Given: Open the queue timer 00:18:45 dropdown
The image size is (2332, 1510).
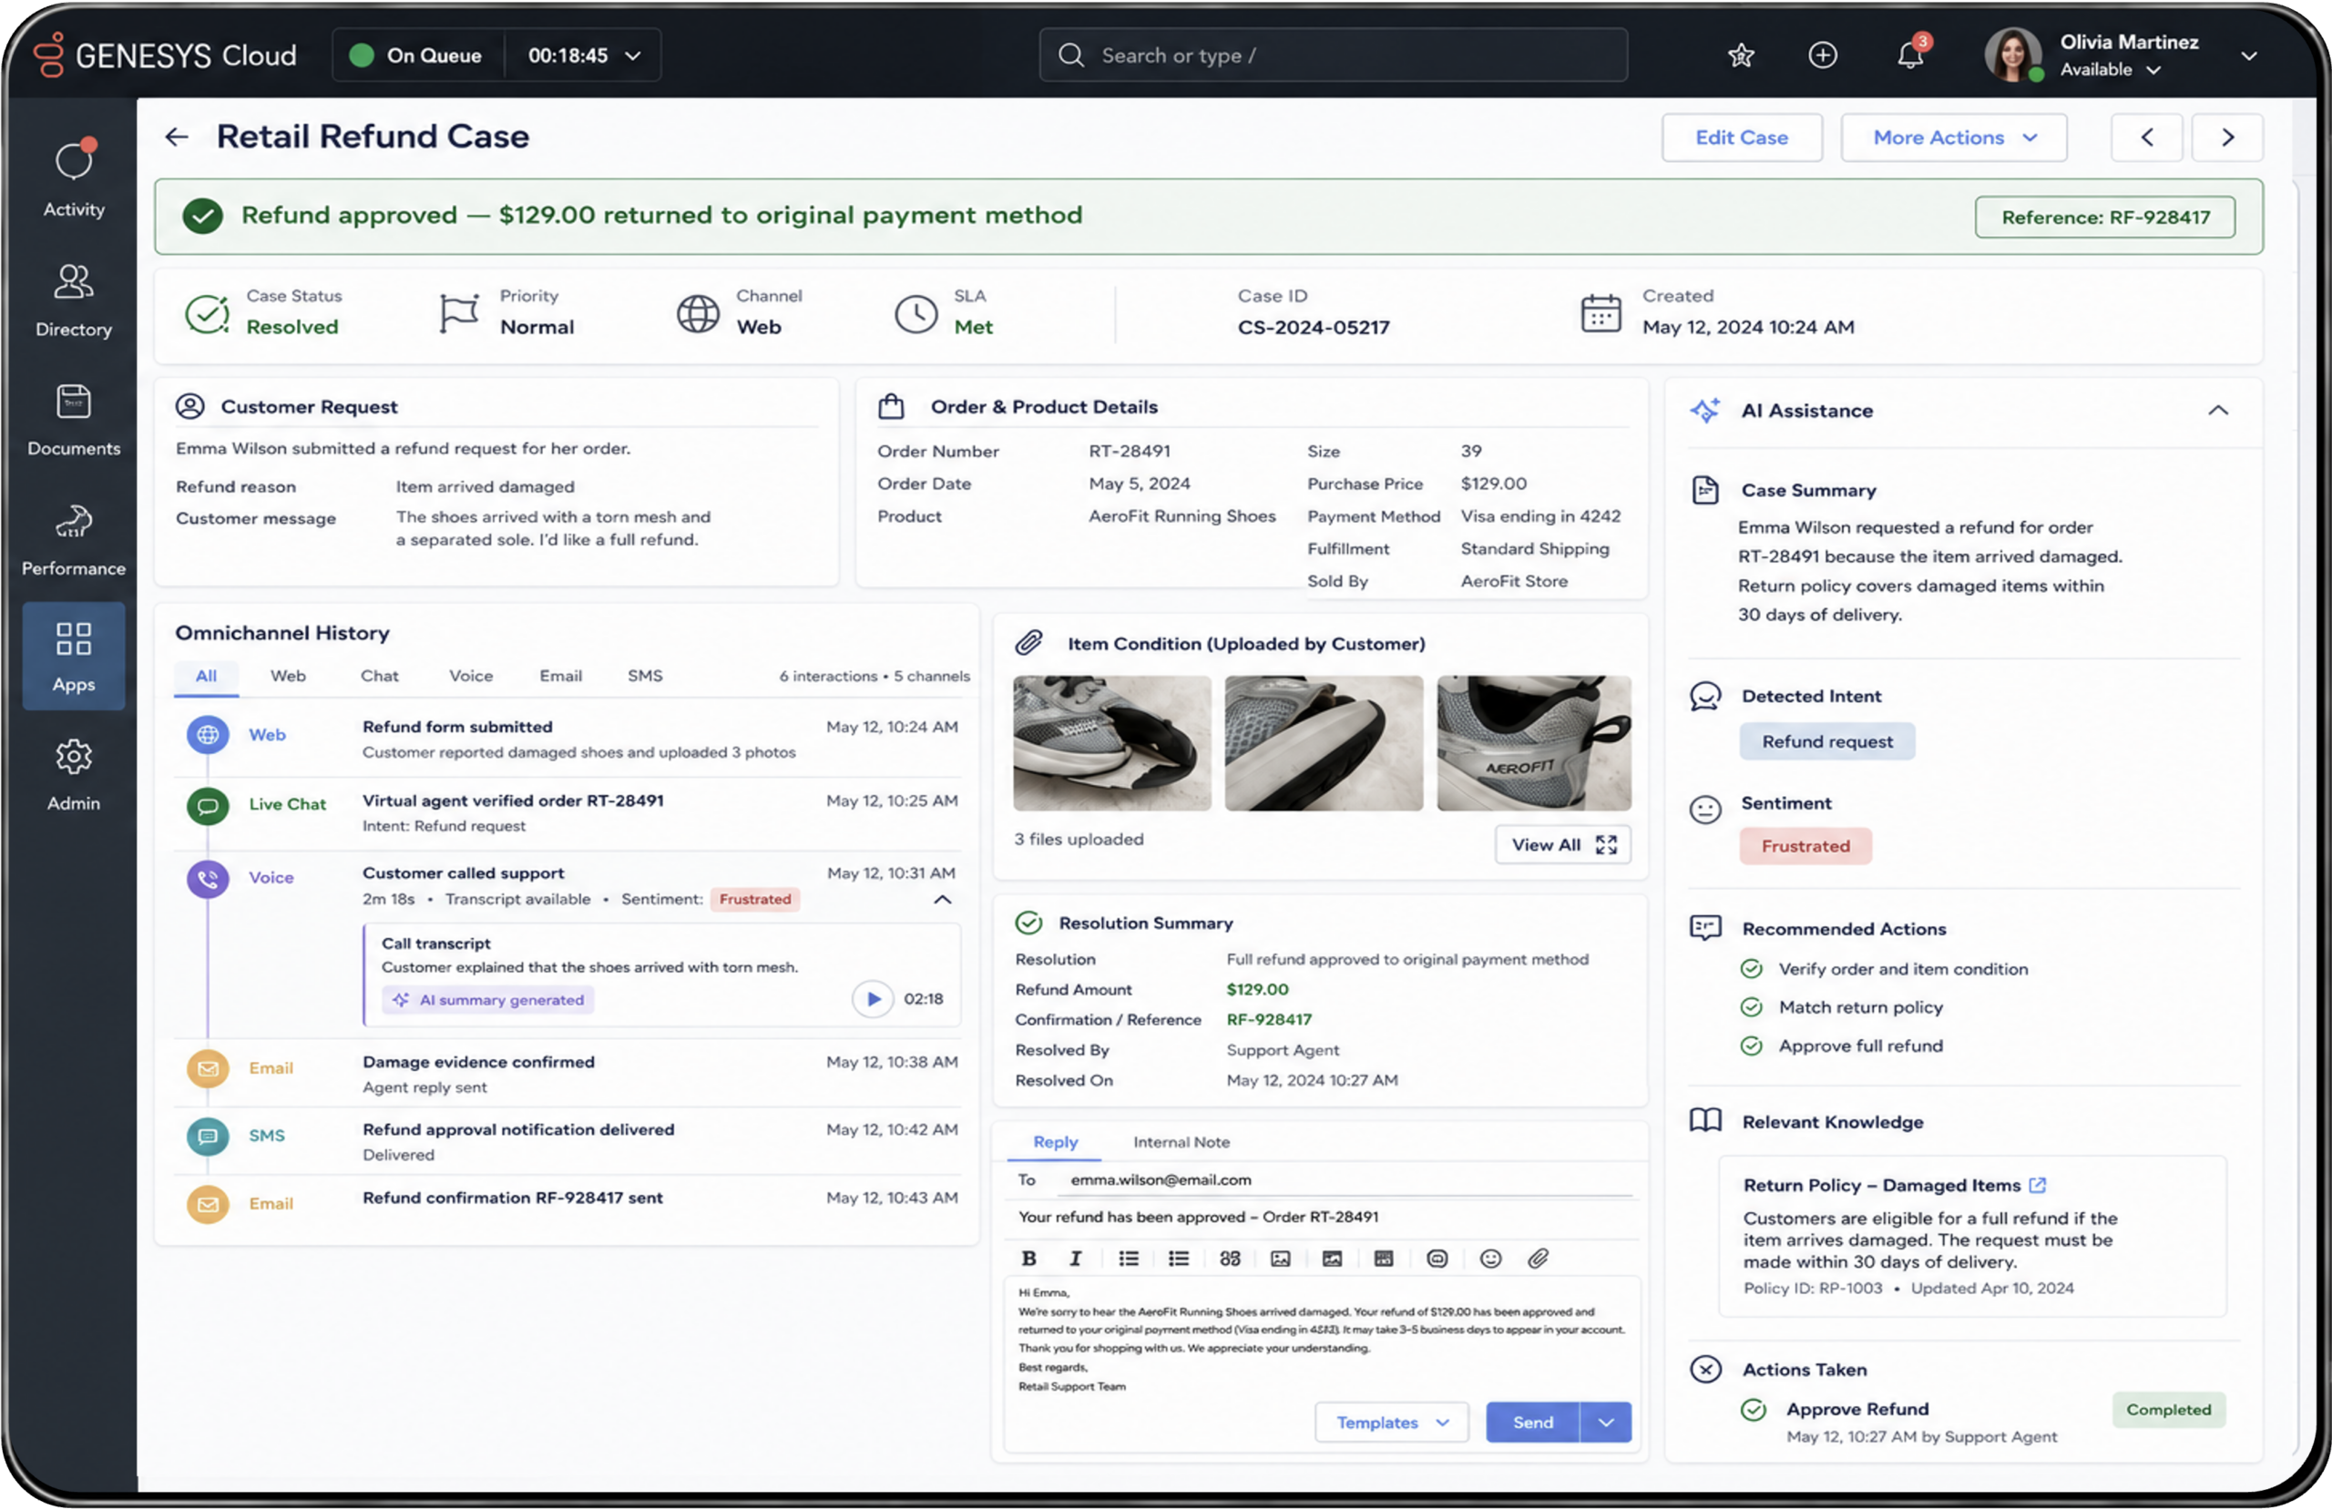Looking at the screenshot, I should tap(584, 55).
